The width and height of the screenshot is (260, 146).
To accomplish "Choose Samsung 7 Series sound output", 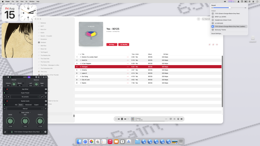I will (x=229, y=30).
